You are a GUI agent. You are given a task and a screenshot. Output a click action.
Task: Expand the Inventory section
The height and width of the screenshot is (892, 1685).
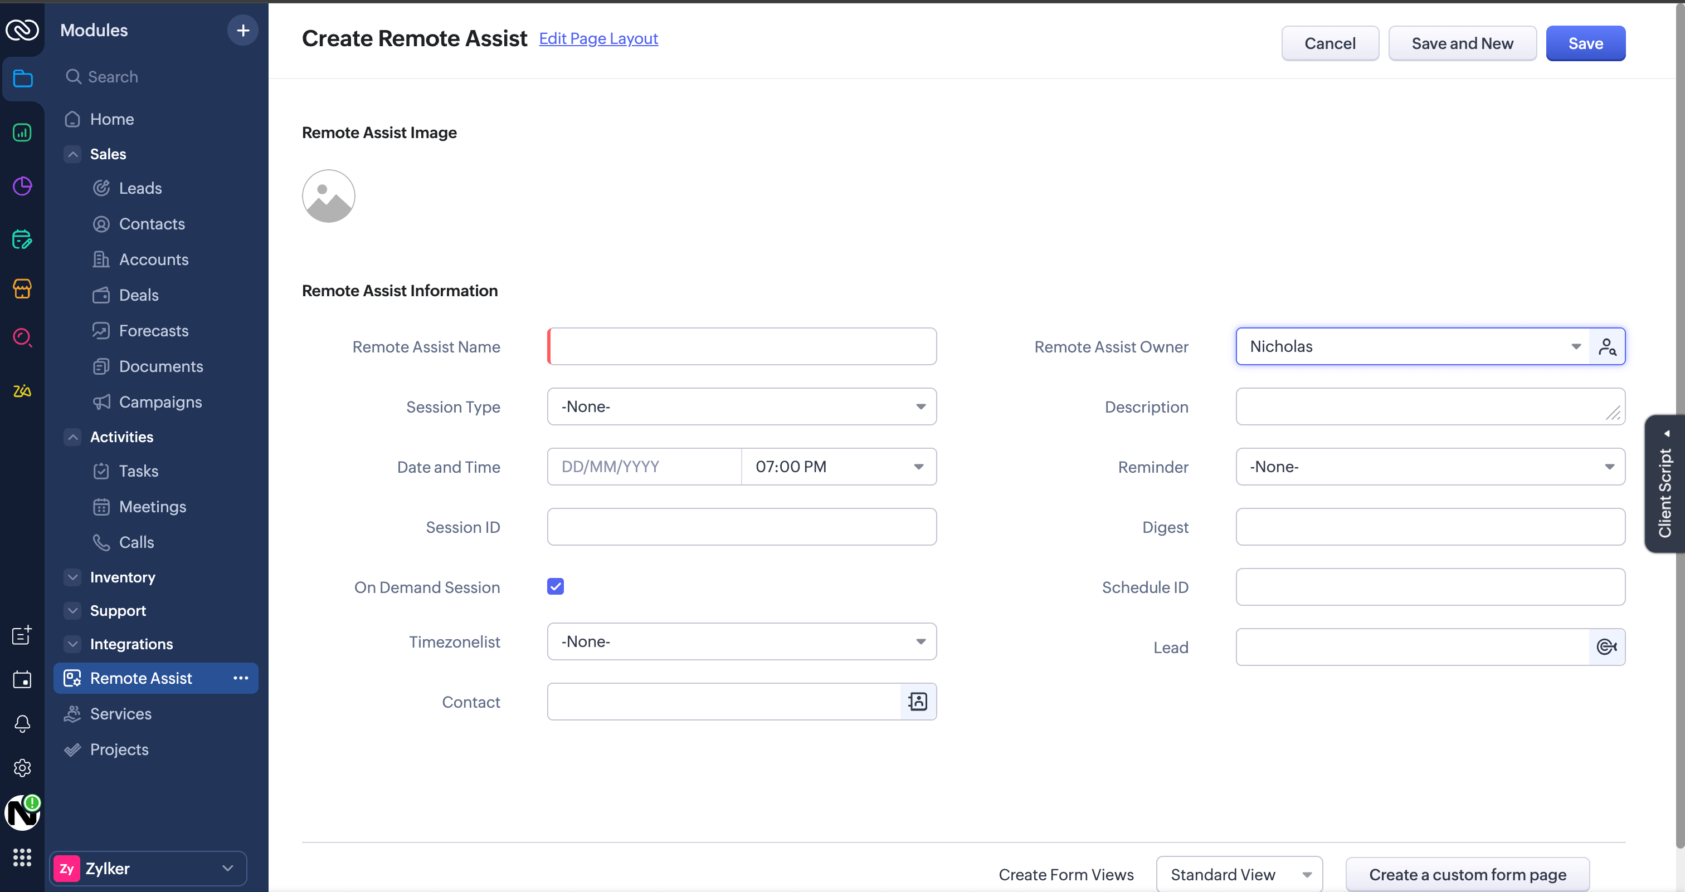[x=73, y=577]
